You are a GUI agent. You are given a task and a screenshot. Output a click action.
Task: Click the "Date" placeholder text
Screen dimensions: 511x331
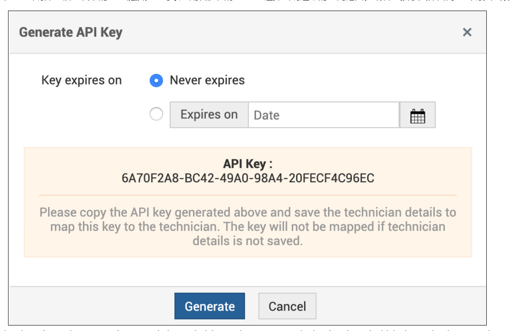(x=267, y=115)
